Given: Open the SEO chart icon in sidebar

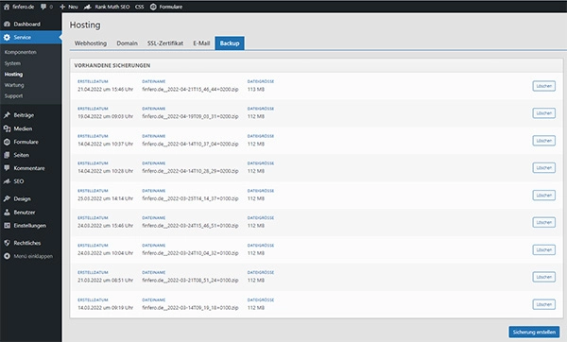Looking at the screenshot, I should click(7, 181).
